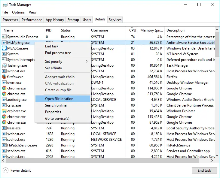Choose Search online in context menu
220x178 pixels.
point(63,105)
